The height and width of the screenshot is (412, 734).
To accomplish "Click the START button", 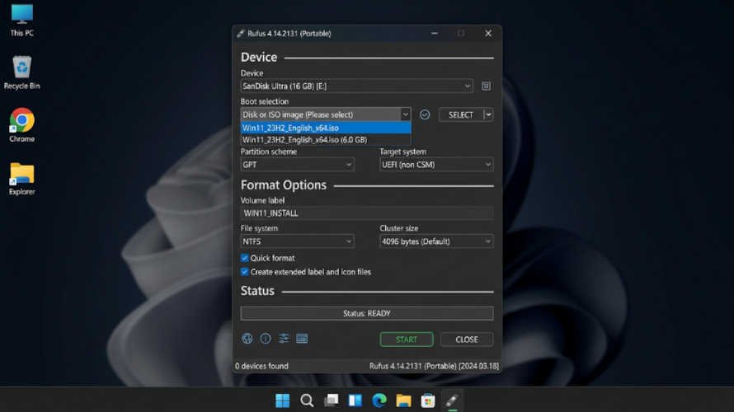I will coord(407,339).
